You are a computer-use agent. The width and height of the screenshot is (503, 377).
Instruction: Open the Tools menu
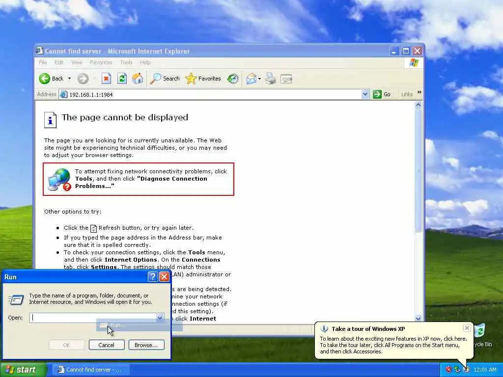(x=126, y=62)
